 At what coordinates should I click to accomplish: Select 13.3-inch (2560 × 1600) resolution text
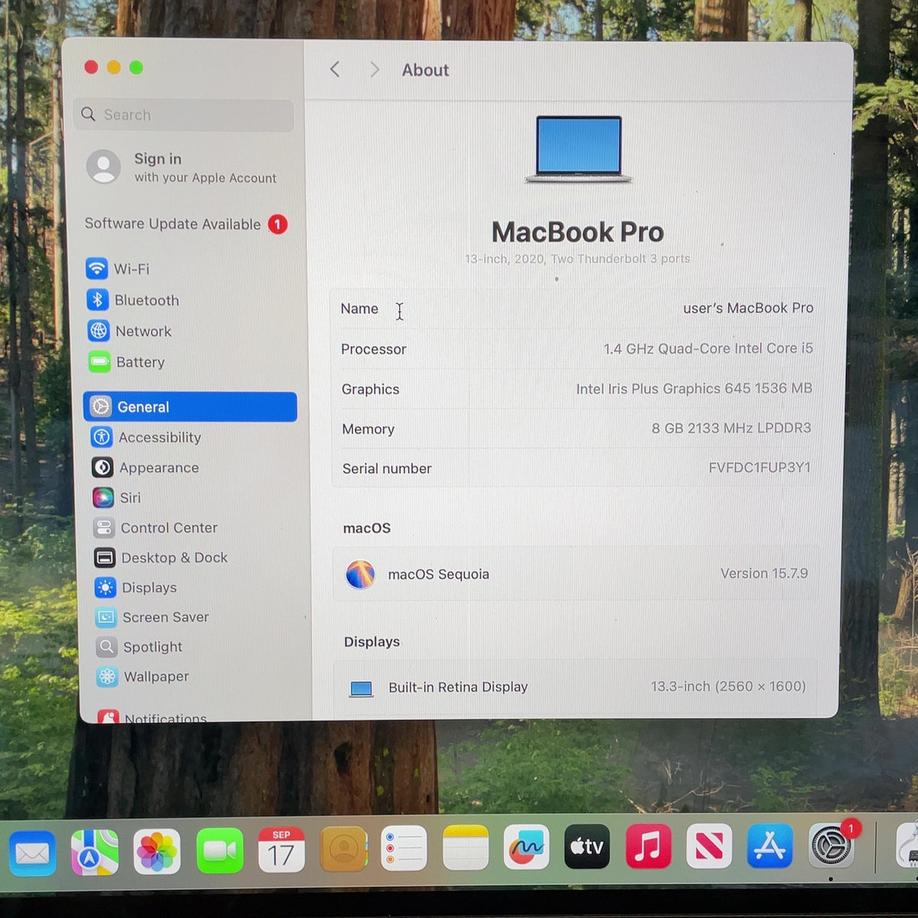[x=728, y=686]
